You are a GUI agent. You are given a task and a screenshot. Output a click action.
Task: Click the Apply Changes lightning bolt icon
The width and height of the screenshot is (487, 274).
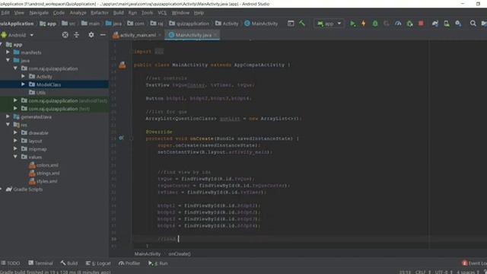[364, 24]
